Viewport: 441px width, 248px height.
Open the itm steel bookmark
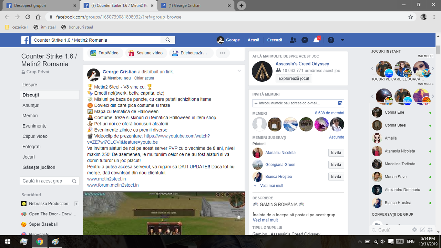click(44, 27)
